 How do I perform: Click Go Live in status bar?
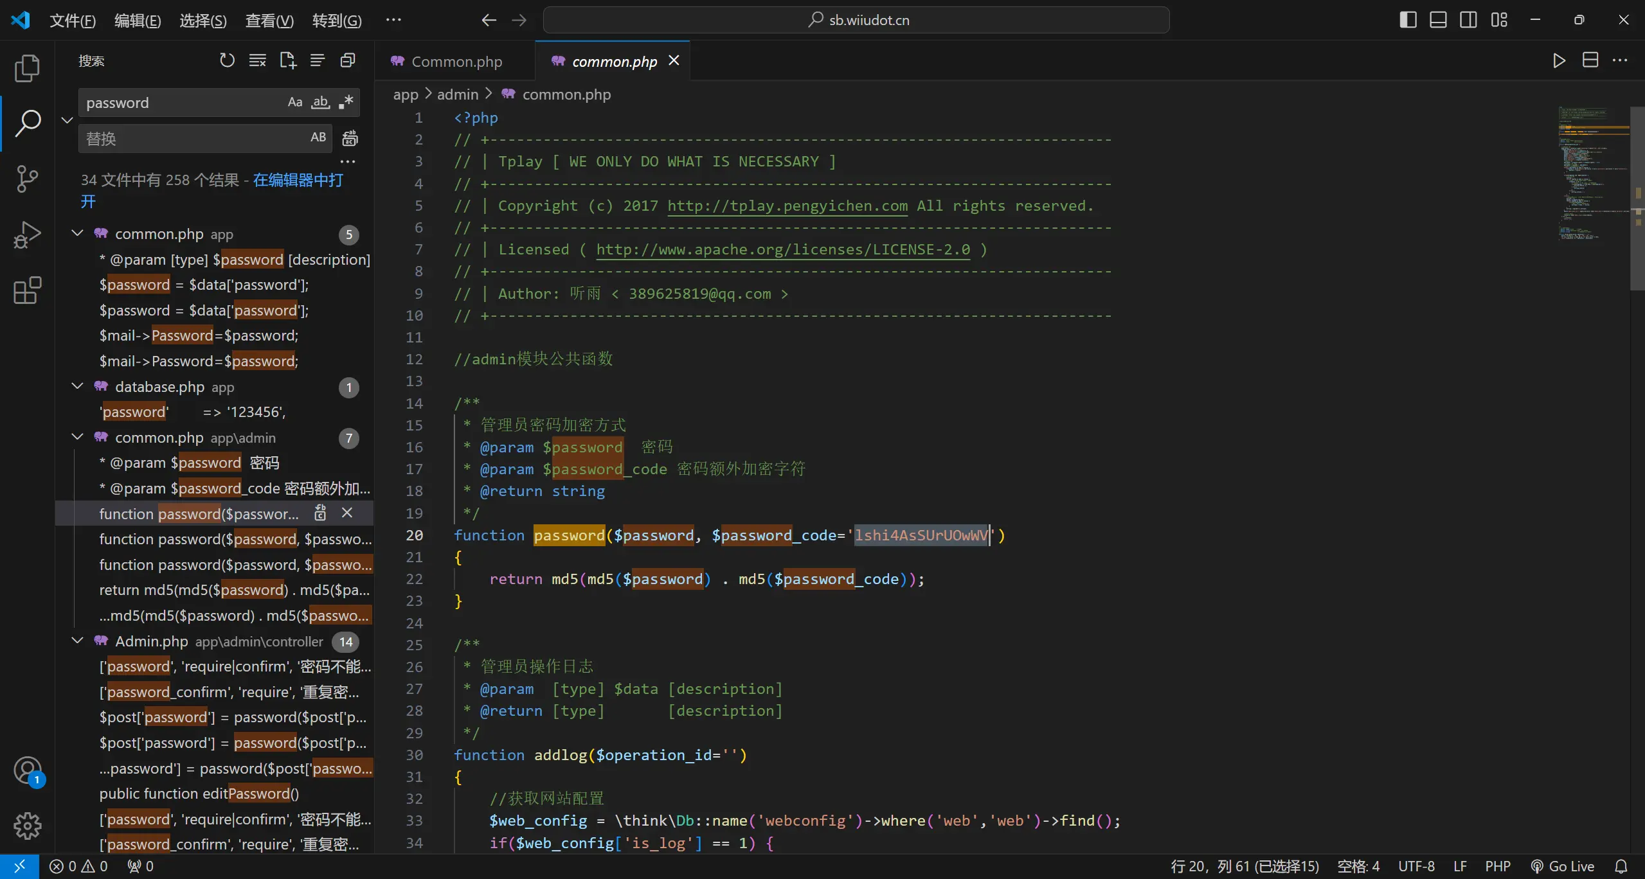tap(1563, 866)
